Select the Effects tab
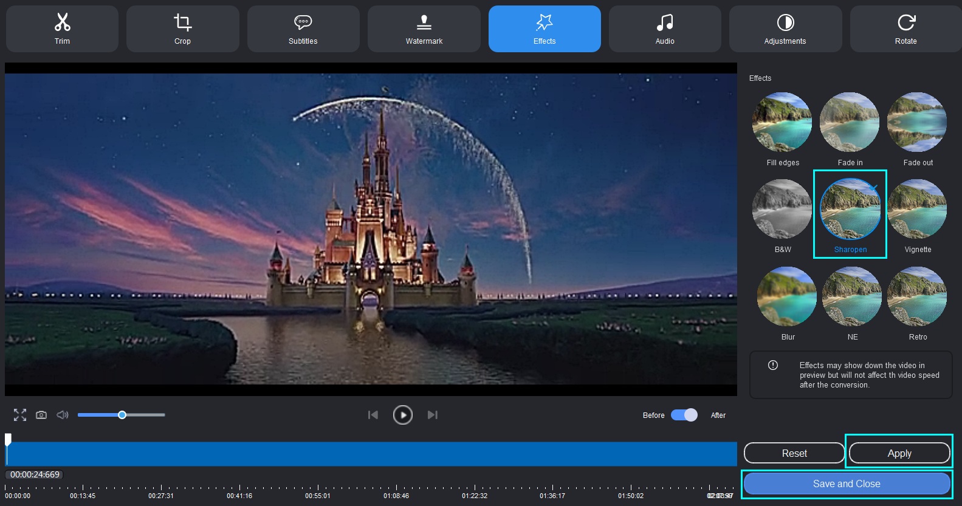Screen dimensions: 962x506 pos(545,29)
